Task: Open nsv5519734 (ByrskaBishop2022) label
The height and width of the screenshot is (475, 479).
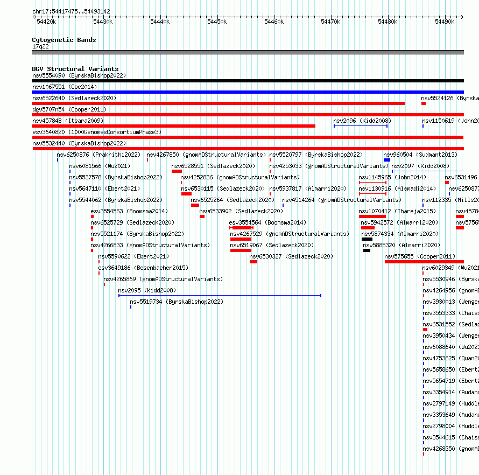Action: tap(177, 302)
